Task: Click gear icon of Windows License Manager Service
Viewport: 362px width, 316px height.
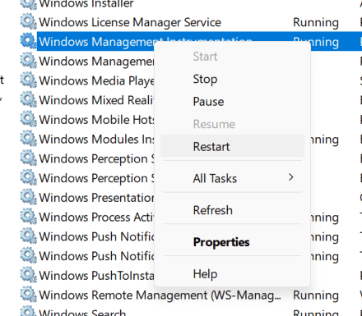Action: pyautogui.click(x=28, y=22)
